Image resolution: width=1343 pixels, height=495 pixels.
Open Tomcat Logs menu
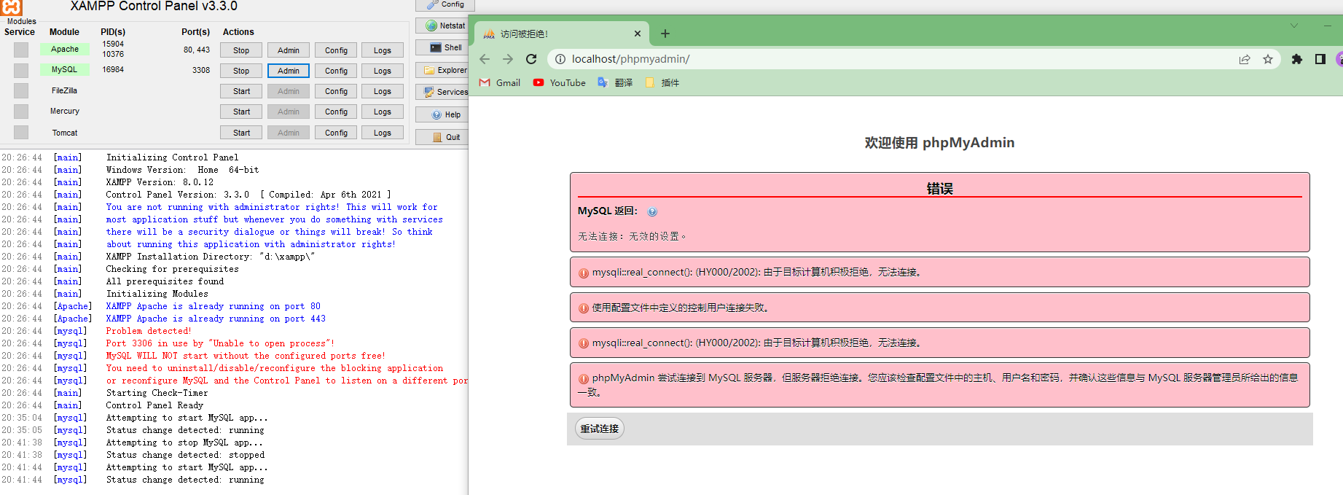pos(383,133)
